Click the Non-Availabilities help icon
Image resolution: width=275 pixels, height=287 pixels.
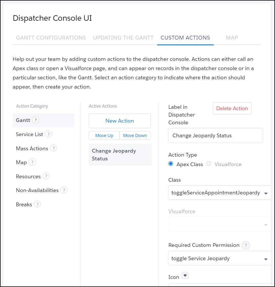click(x=64, y=190)
